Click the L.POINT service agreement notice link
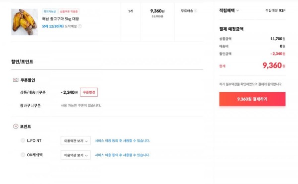Image resolution: width=298 pixels, height=184 pixels. click(x=123, y=140)
